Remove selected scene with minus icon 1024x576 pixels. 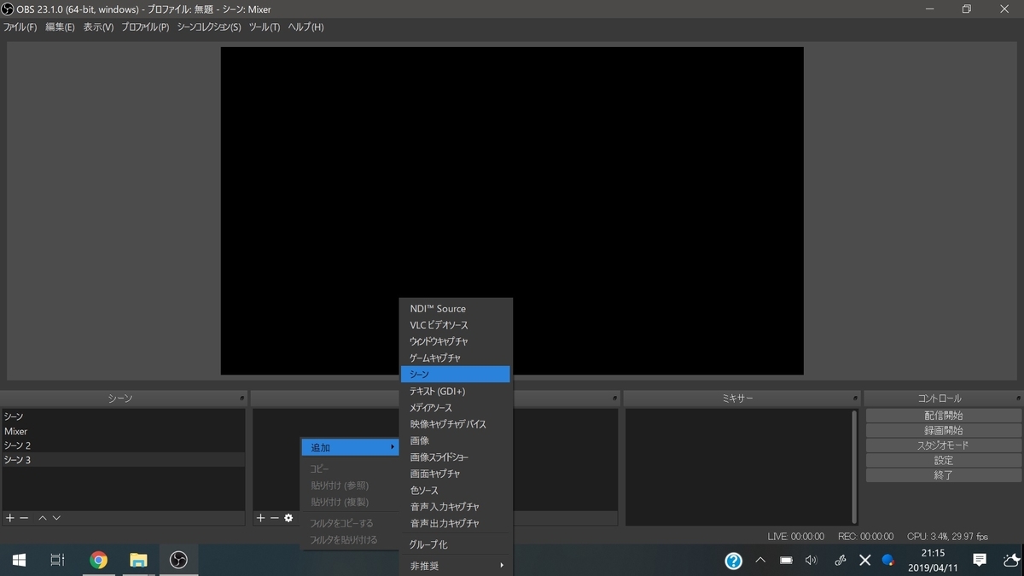24,518
